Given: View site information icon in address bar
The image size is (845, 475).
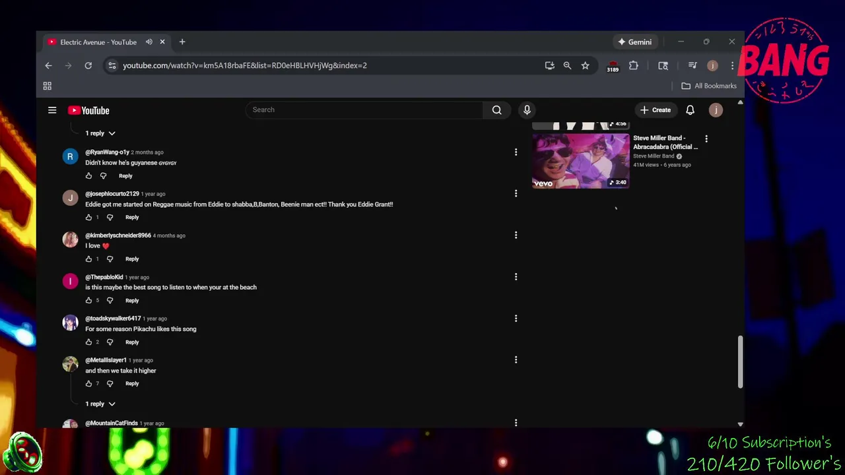Looking at the screenshot, I should tap(112, 65).
